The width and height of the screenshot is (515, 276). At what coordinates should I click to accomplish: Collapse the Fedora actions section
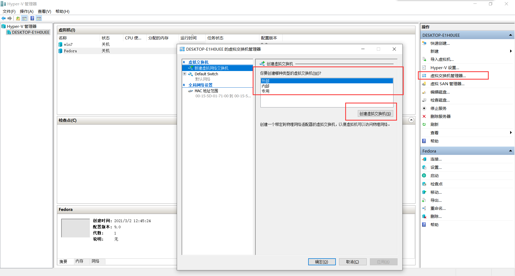[510, 151]
